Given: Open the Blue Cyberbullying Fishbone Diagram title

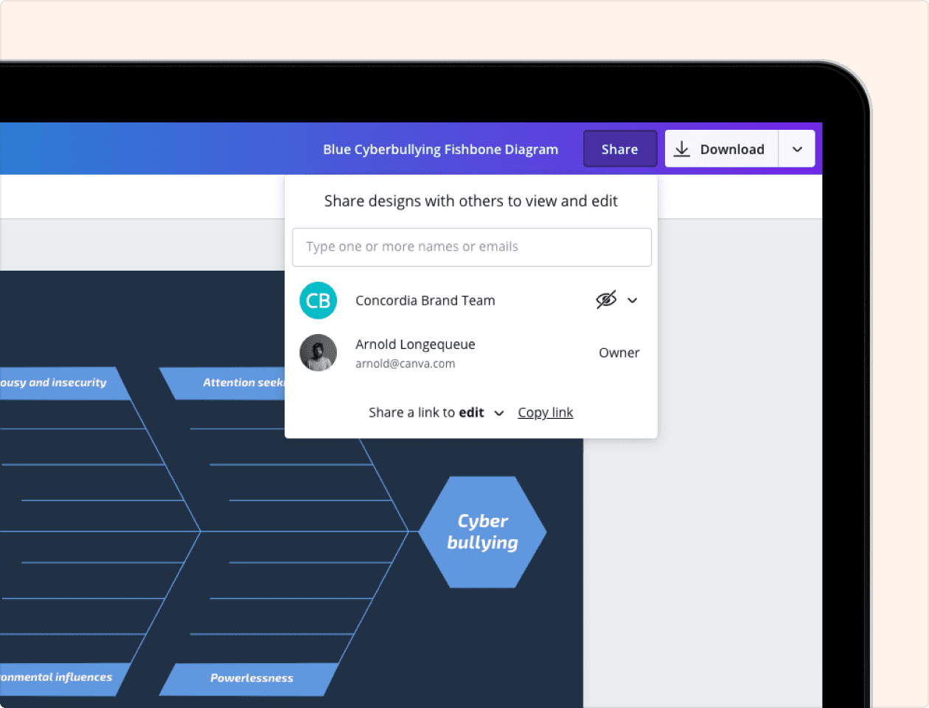Looking at the screenshot, I should pos(441,149).
